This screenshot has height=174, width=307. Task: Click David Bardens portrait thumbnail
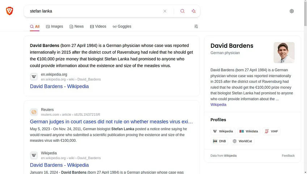284,52
